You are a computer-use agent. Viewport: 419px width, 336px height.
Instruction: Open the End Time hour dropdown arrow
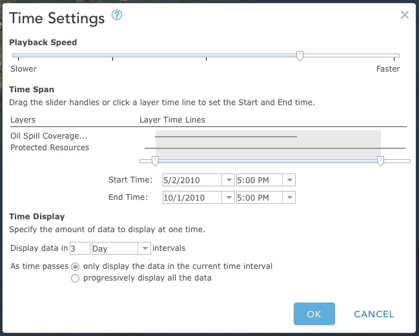point(290,197)
